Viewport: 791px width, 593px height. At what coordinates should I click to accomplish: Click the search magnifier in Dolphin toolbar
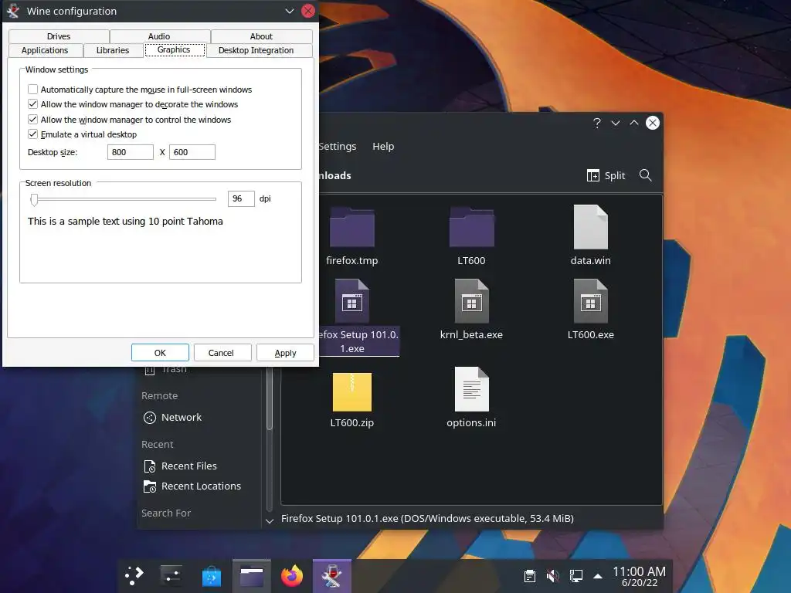(645, 175)
